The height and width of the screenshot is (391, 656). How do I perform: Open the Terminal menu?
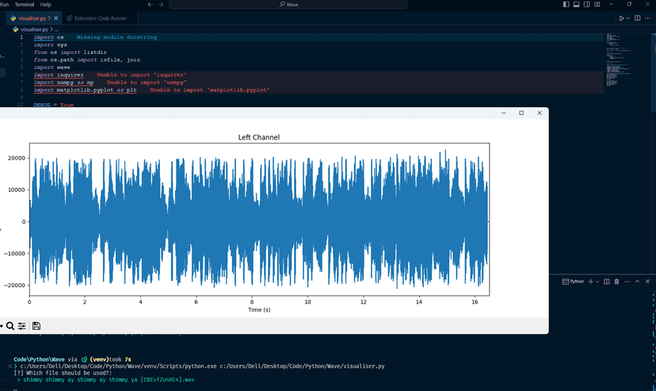(25, 4)
